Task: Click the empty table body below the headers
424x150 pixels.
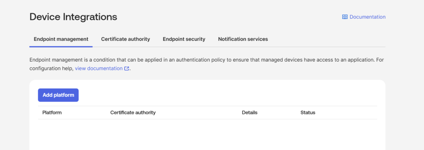Action: pyautogui.click(x=207, y=134)
